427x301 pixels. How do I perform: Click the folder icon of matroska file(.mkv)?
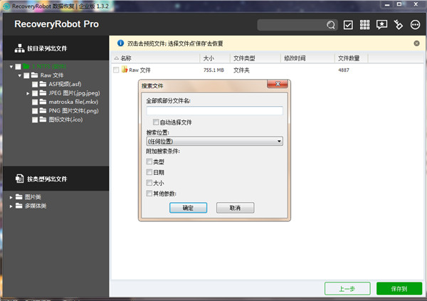click(x=43, y=102)
